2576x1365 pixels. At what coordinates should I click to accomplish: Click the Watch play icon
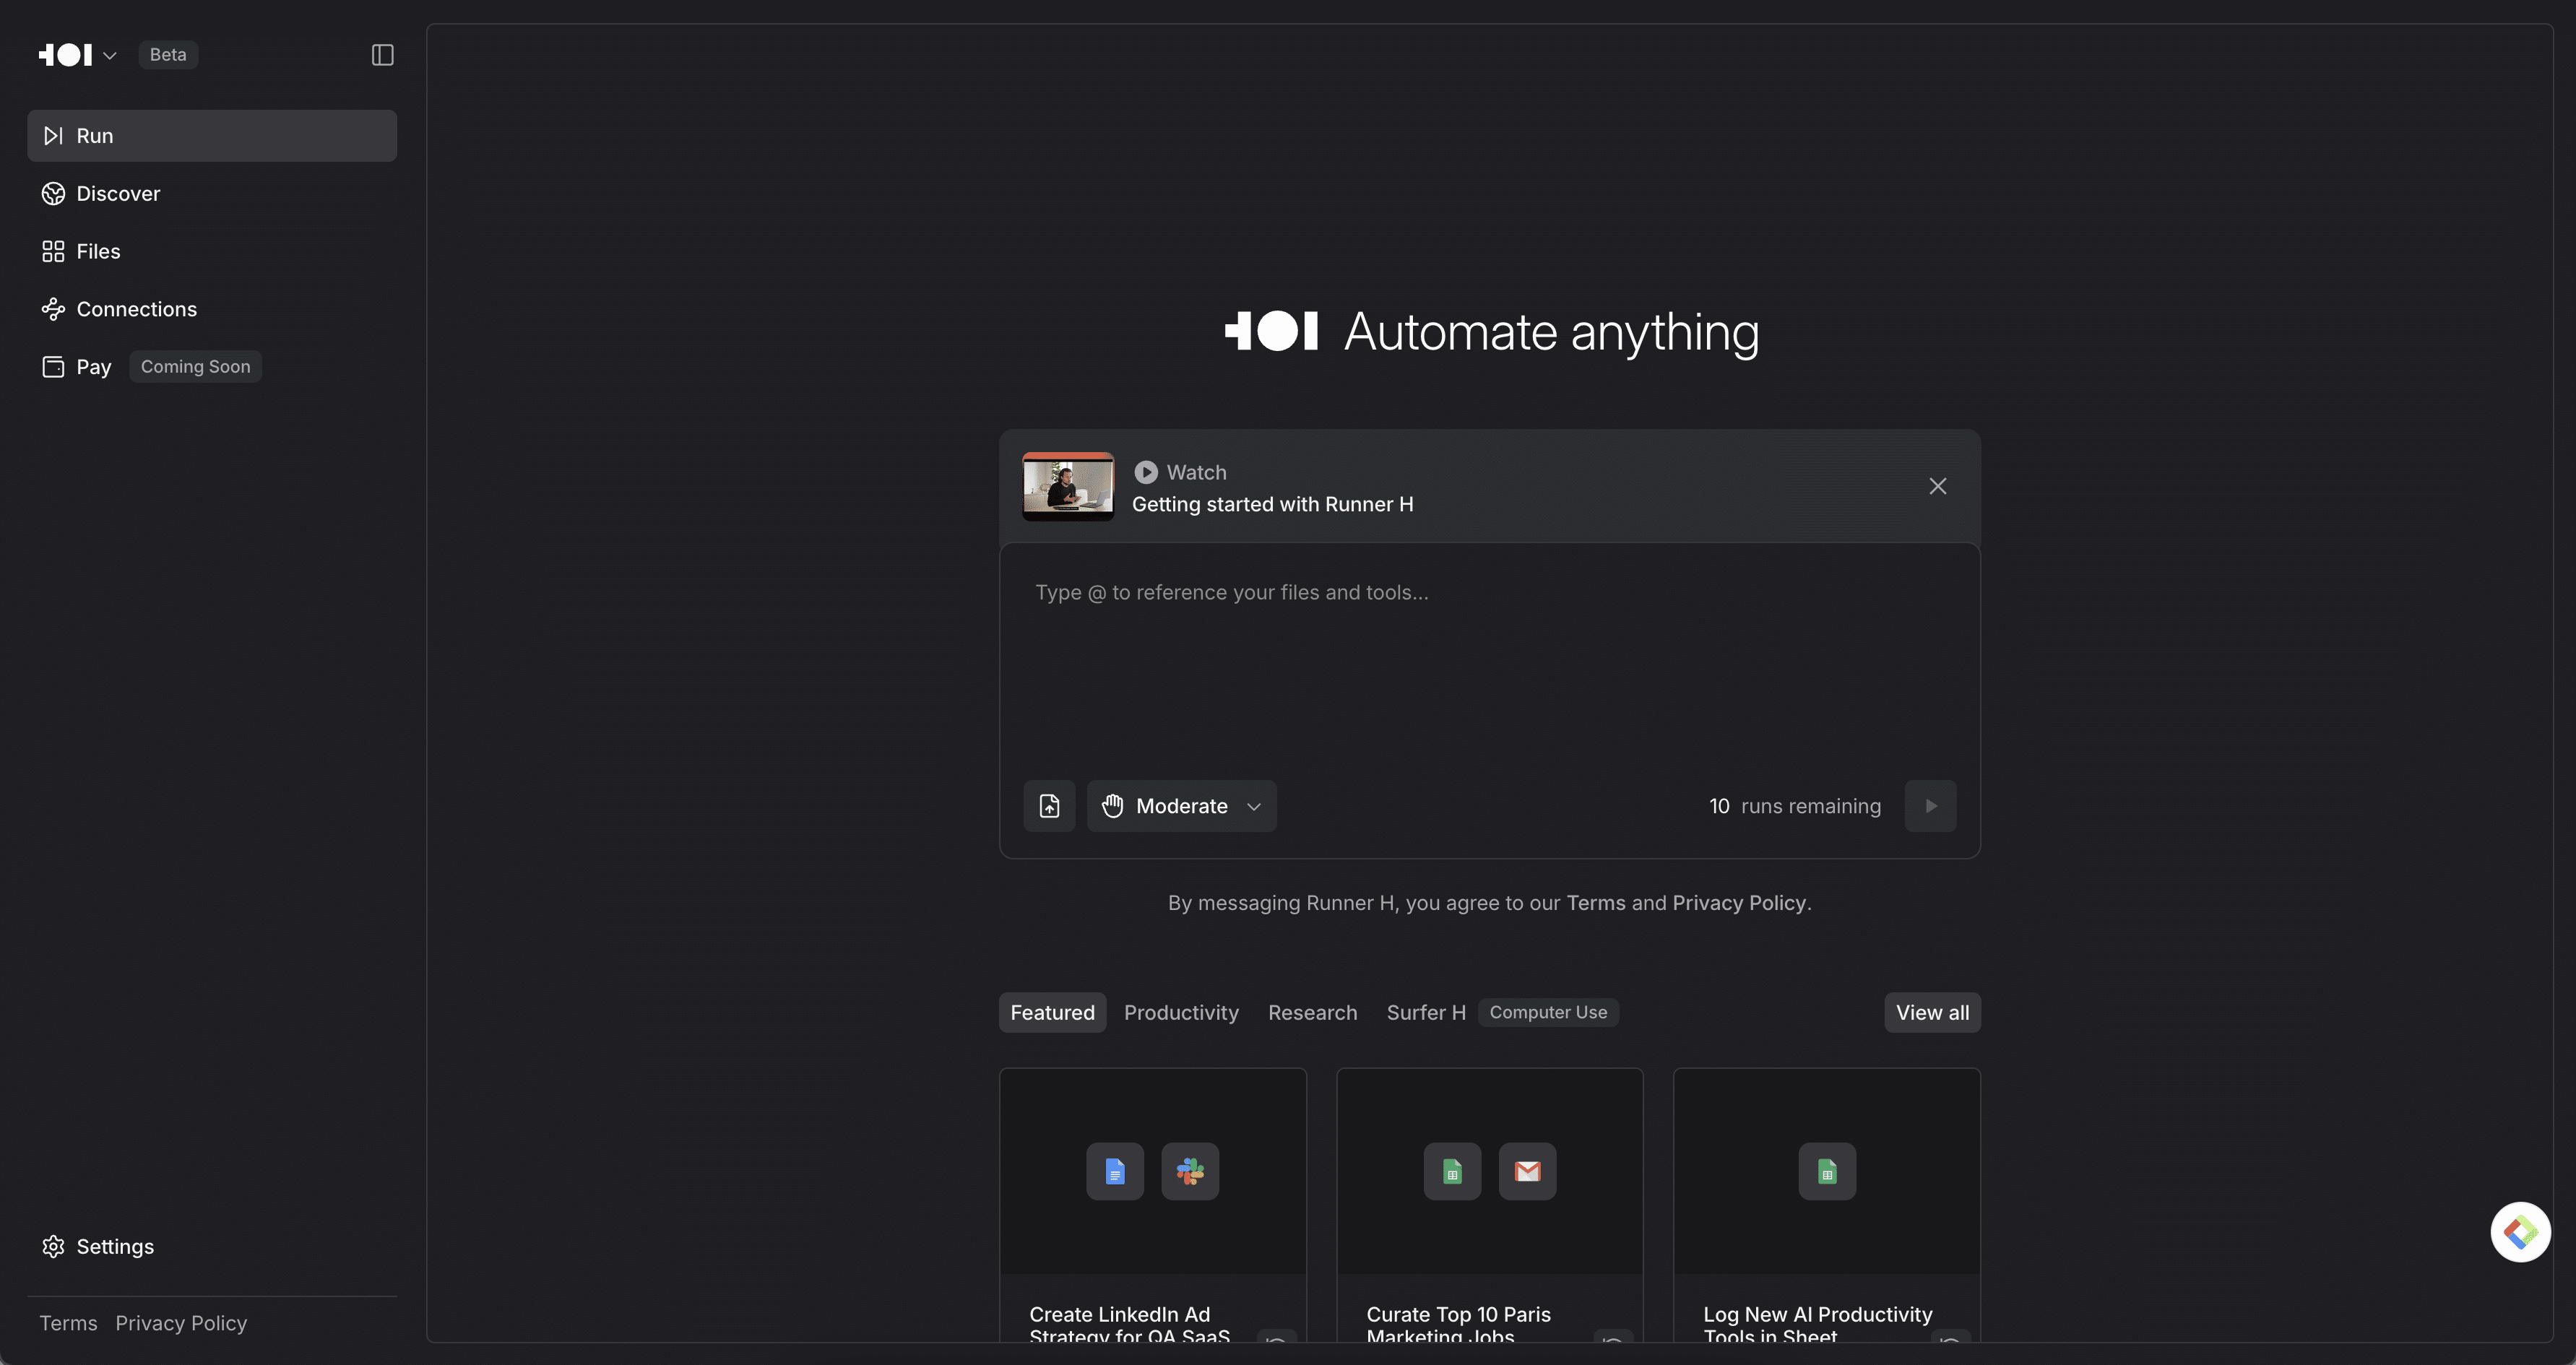[x=1146, y=472]
